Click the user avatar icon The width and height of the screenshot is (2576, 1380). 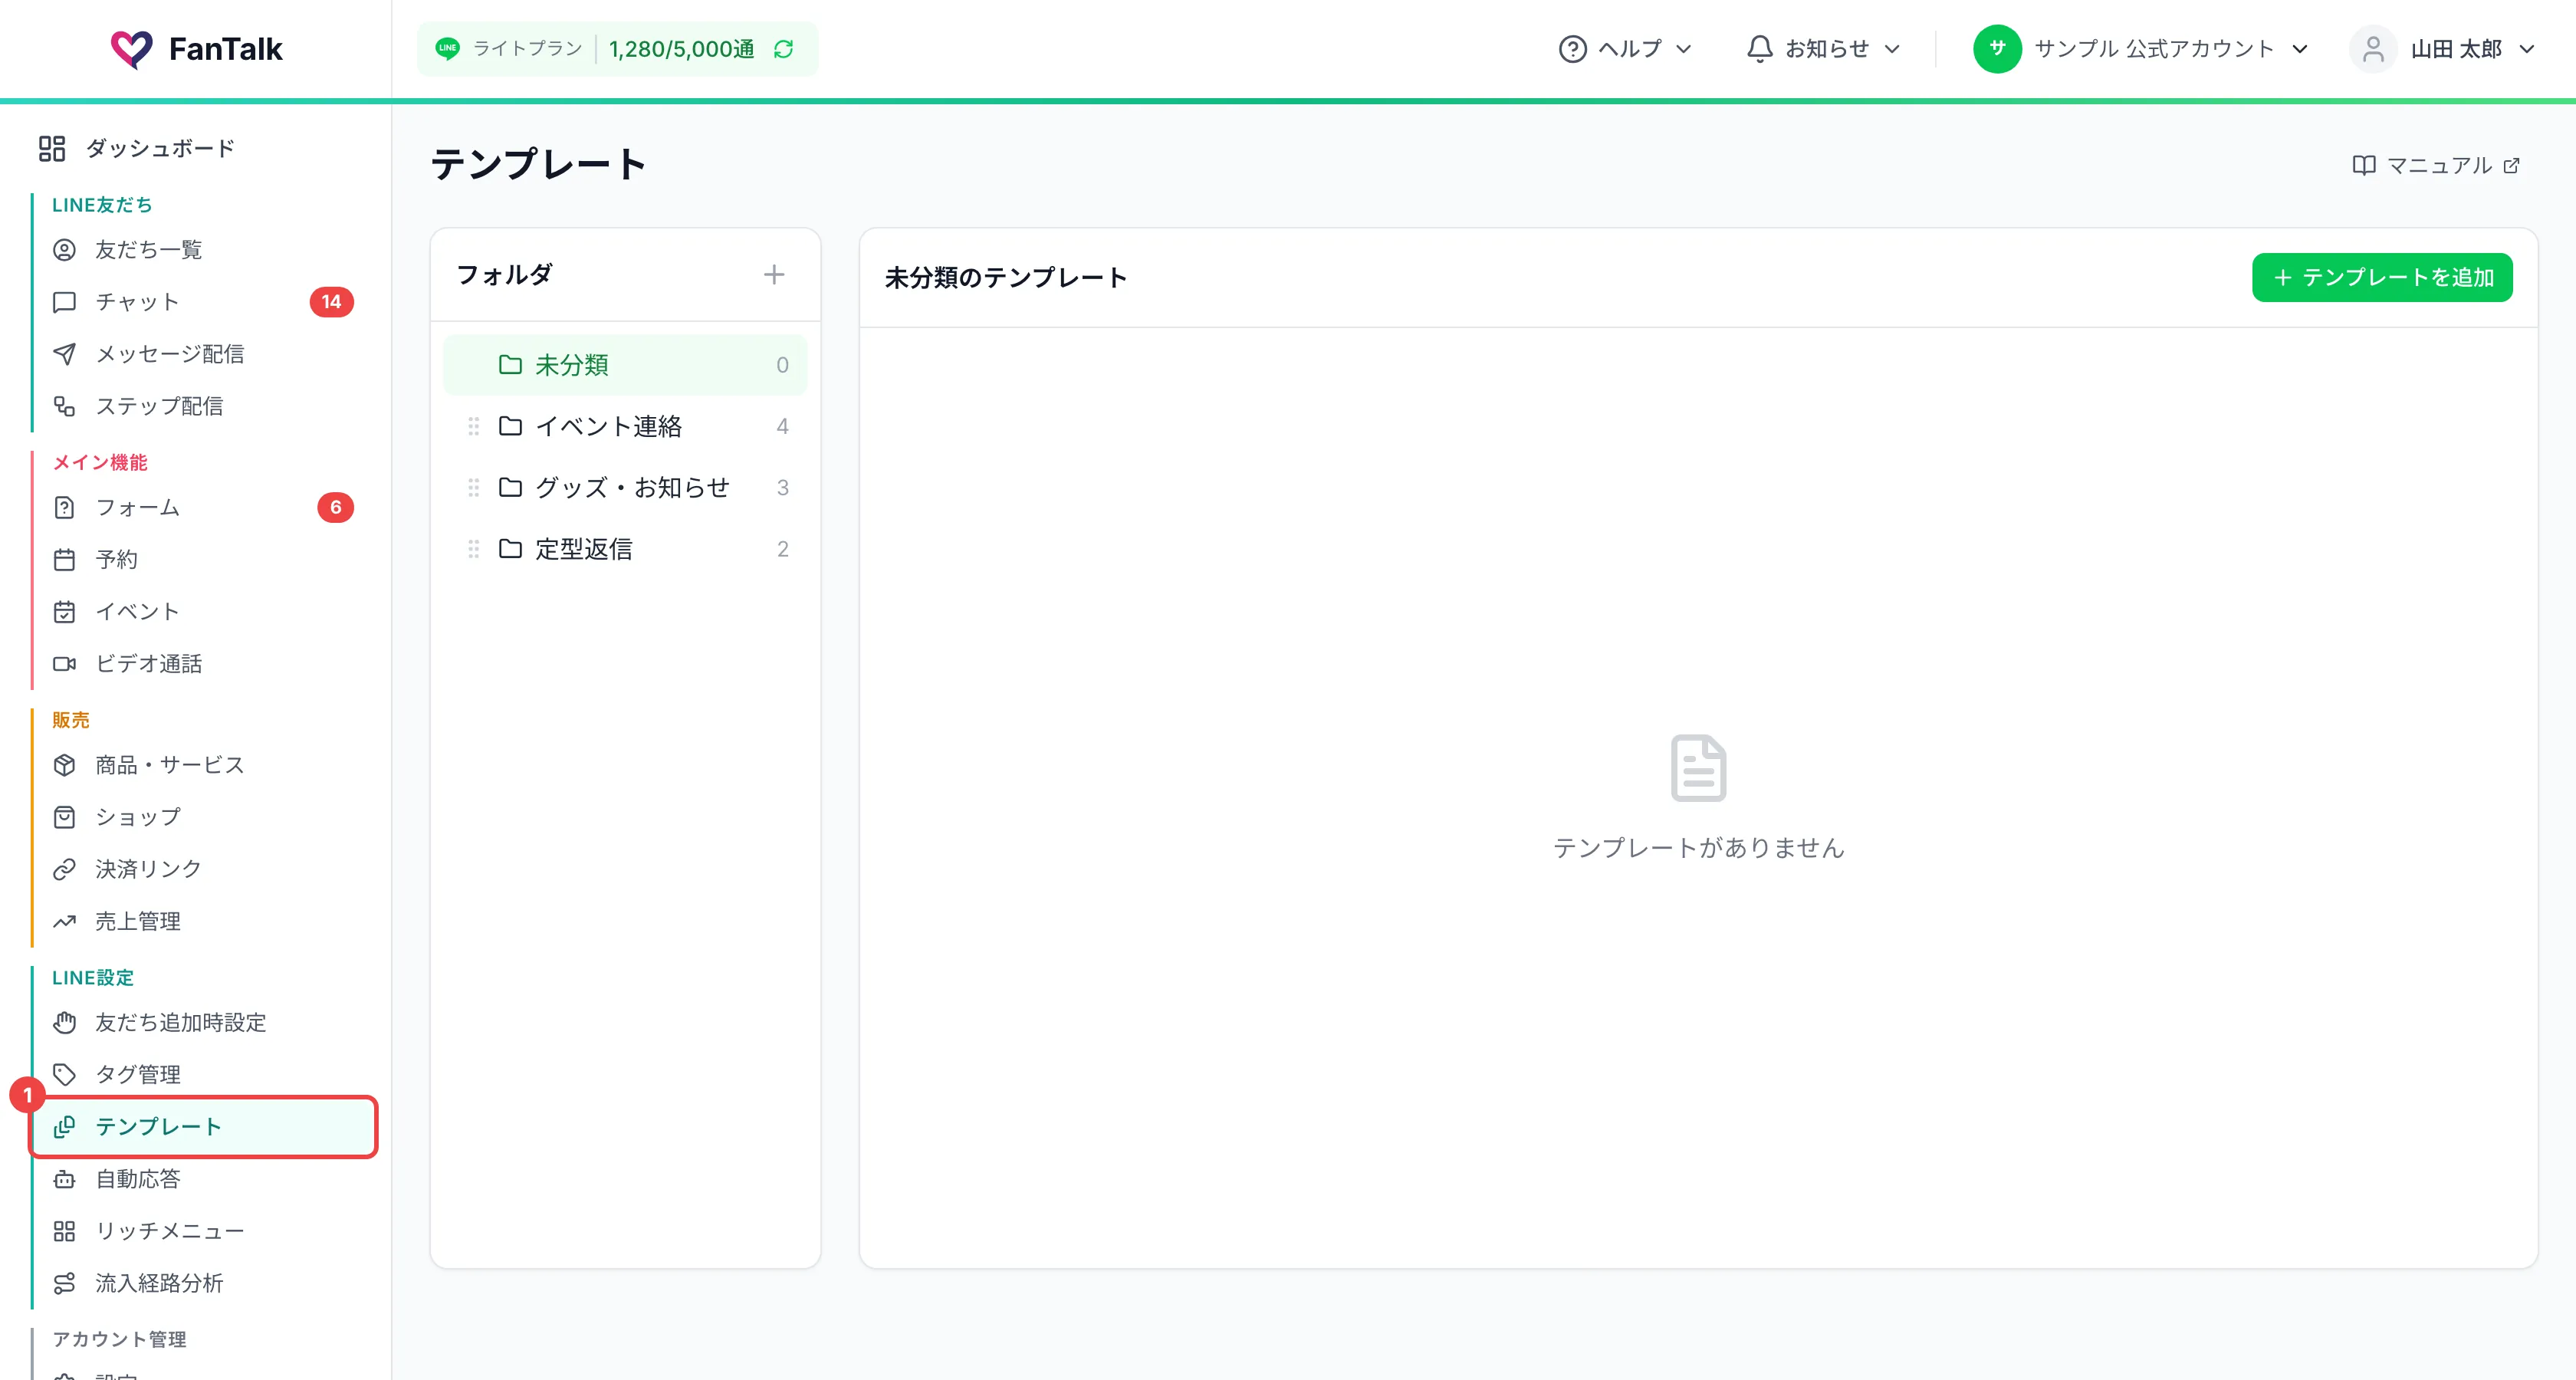2373,49
